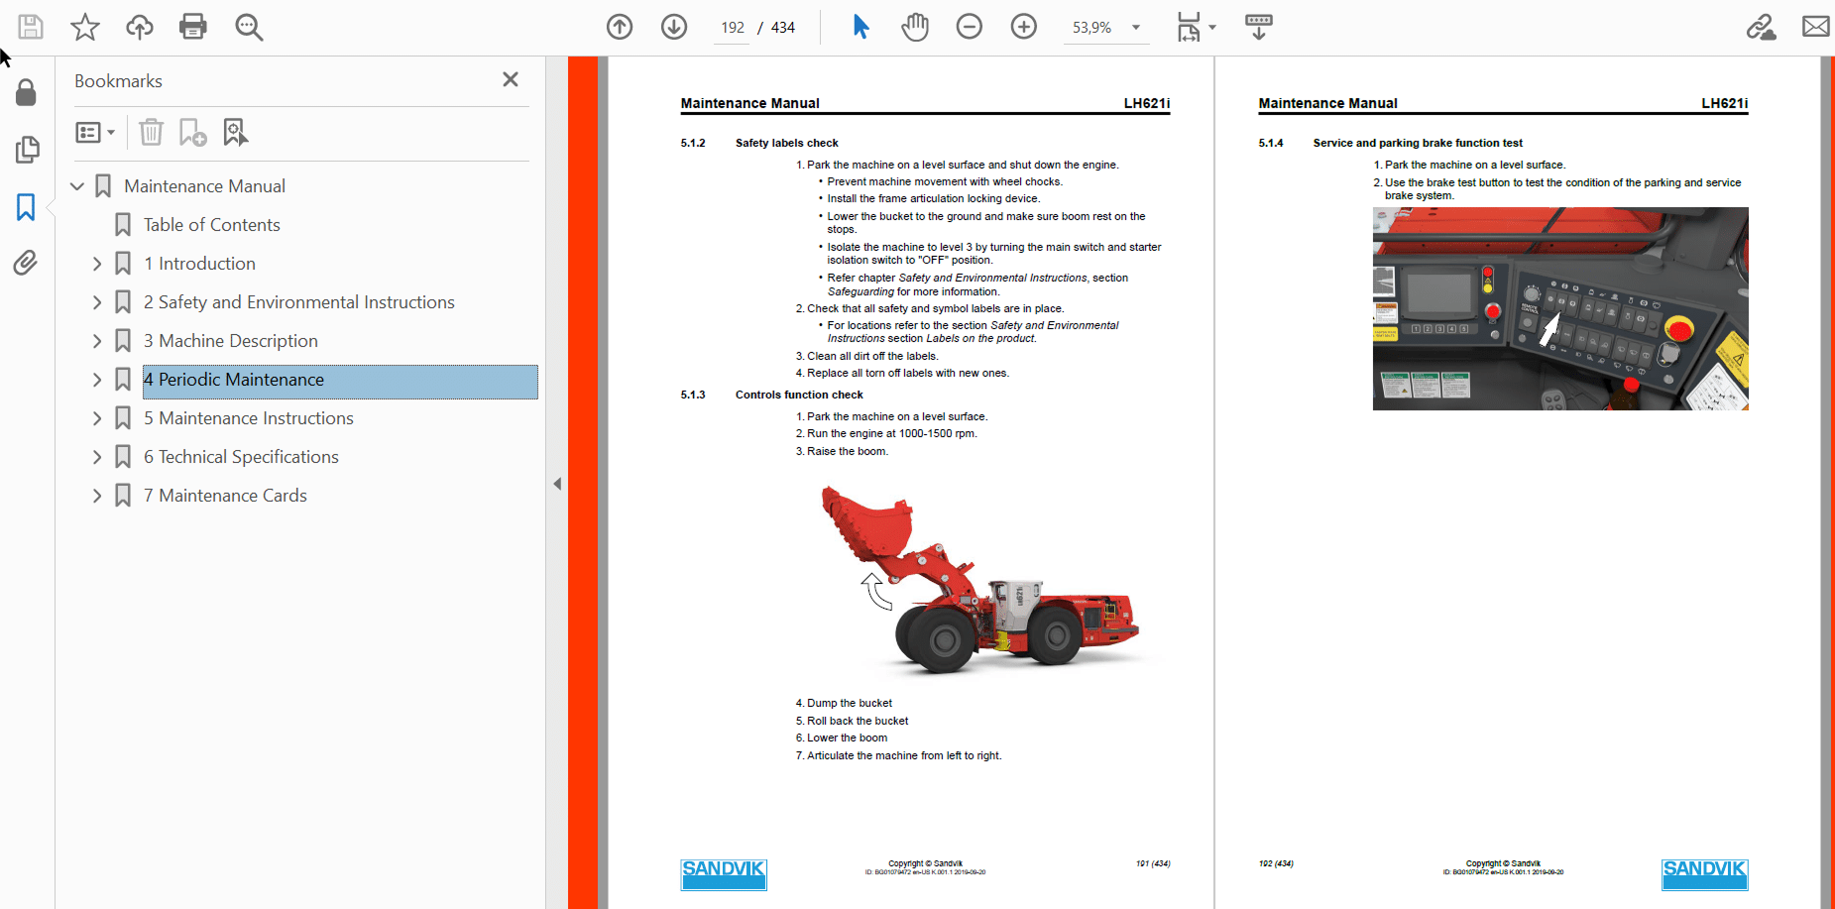
Task: Click the page number input field
Action: pyautogui.click(x=733, y=28)
